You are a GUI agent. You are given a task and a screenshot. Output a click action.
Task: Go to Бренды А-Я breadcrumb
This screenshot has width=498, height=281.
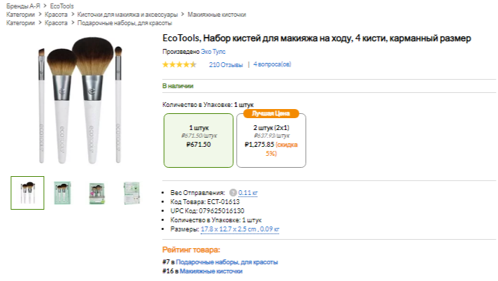coord(24,6)
